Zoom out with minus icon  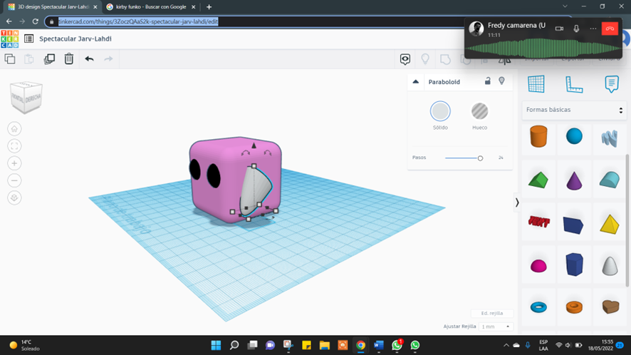(x=14, y=180)
